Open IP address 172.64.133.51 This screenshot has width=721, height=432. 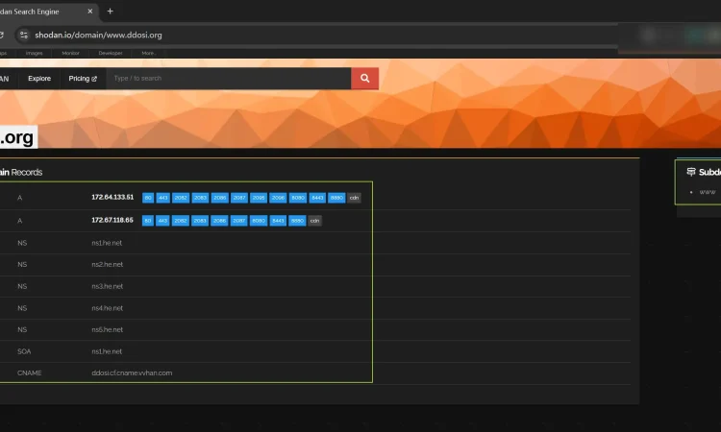coord(112,198)
